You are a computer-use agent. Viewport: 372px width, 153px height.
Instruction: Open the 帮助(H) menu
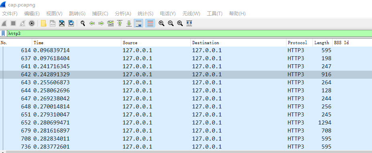[x=237, y=14]
